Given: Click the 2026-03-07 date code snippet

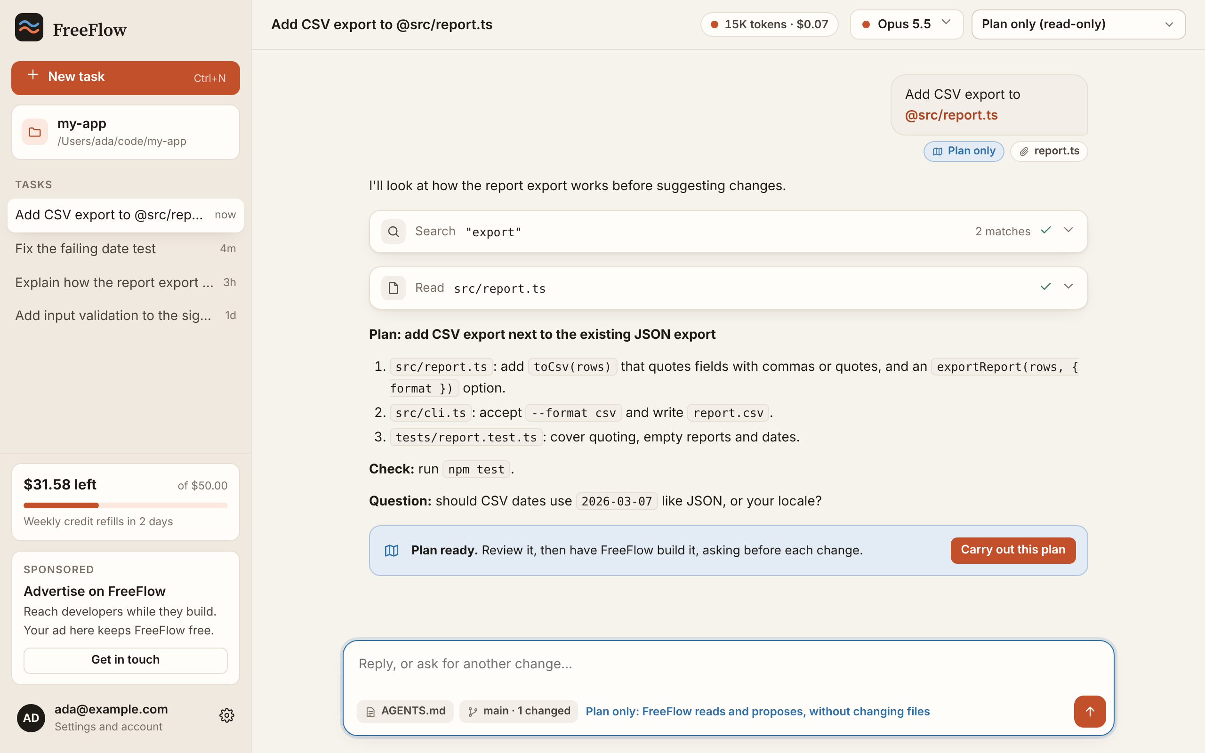Looking at the screenshot, I should [x=617, y=501].
